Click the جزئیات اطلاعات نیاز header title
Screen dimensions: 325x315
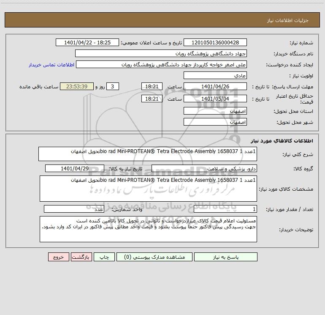(288, 20)
